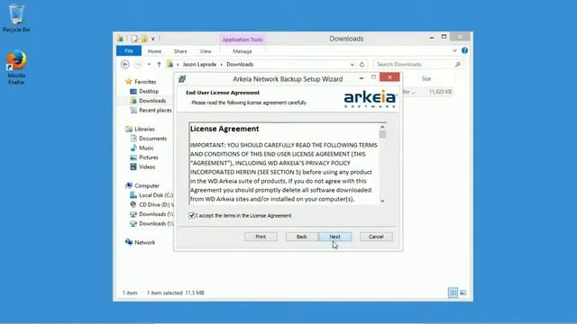Maximize the Downloads explorer window
577x324 pixels.
[x=444, y=37]
